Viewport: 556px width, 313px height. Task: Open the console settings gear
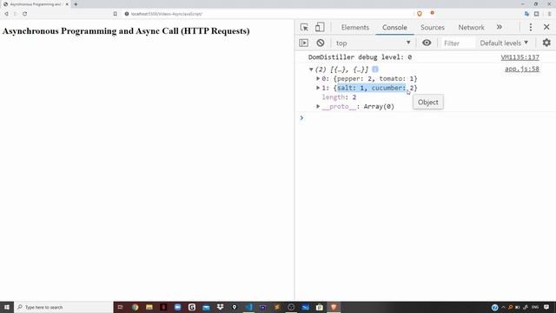tap(546, 43)
